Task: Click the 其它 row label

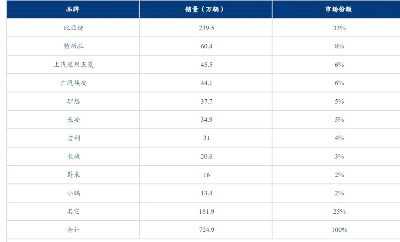Action: pos(73,211)
